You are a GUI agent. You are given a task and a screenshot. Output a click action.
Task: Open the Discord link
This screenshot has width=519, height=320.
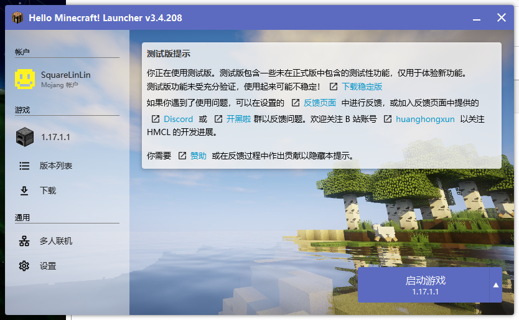(x=179, y=119)
